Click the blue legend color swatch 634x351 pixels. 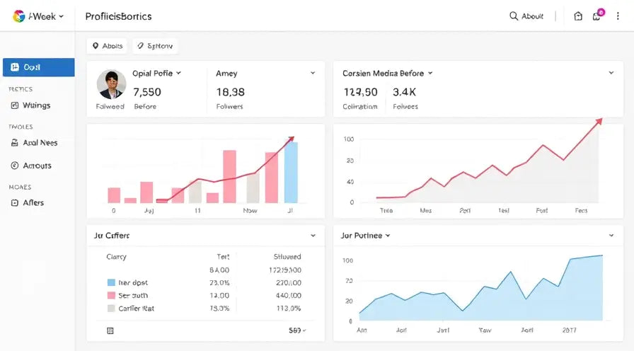pos(111,282)
